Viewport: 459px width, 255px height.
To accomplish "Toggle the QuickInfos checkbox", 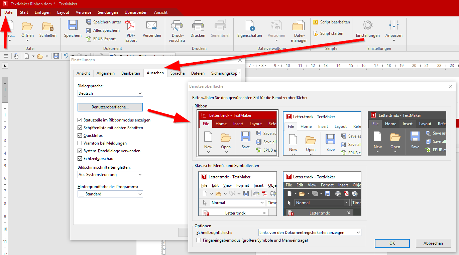I will tap(80, 136).
